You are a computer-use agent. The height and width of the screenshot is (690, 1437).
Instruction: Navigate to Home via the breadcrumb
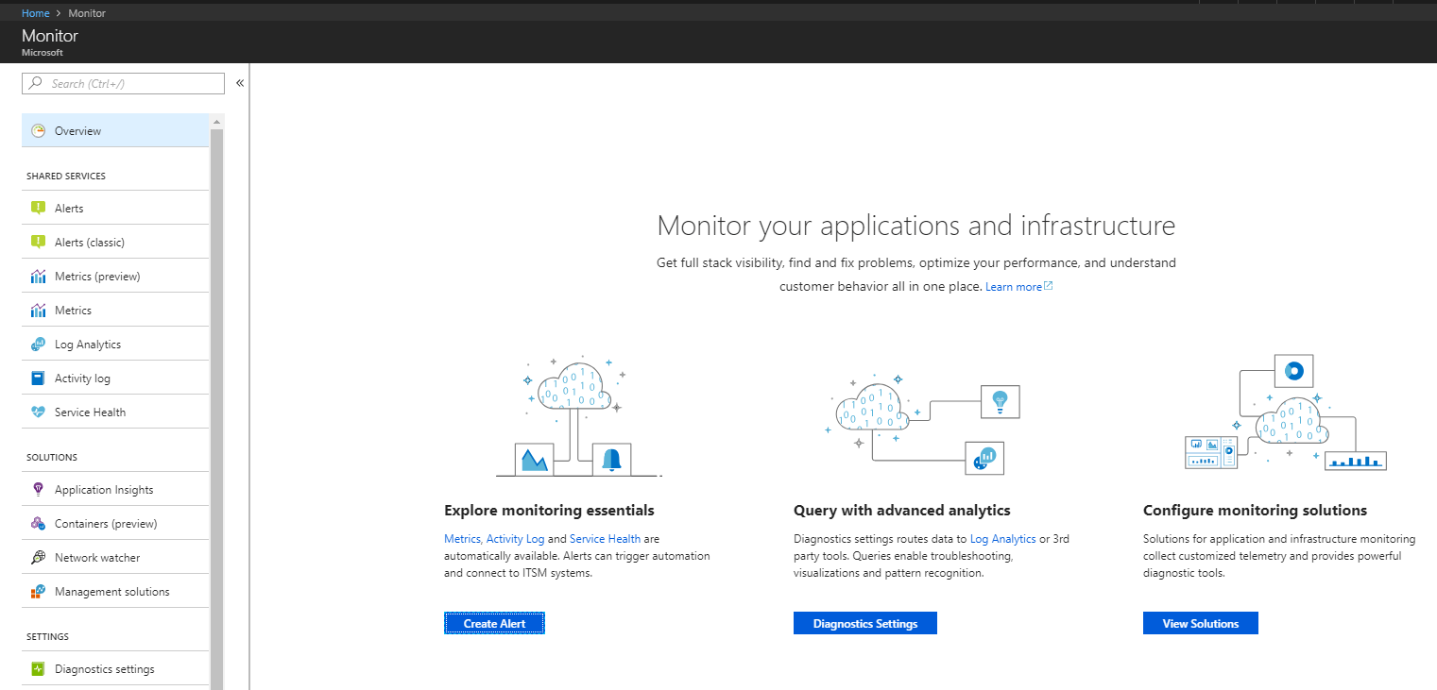pyautogui.click(x=35, y=12)
